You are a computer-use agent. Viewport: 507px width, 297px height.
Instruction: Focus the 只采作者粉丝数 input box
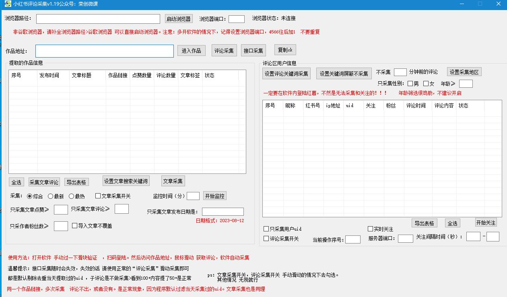[61, 226]
